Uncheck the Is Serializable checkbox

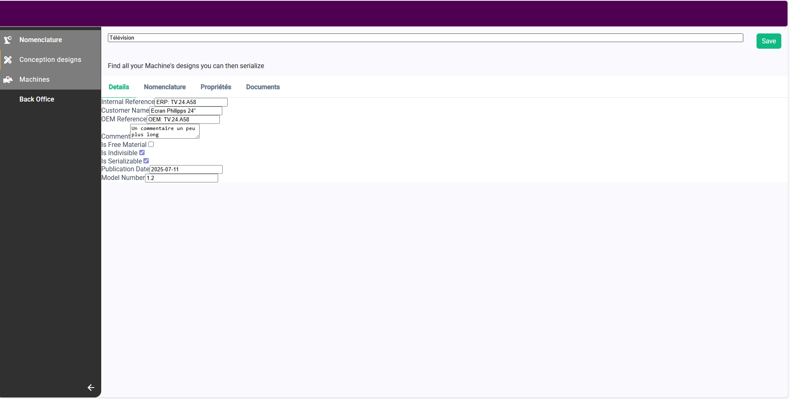pos(146,161)
